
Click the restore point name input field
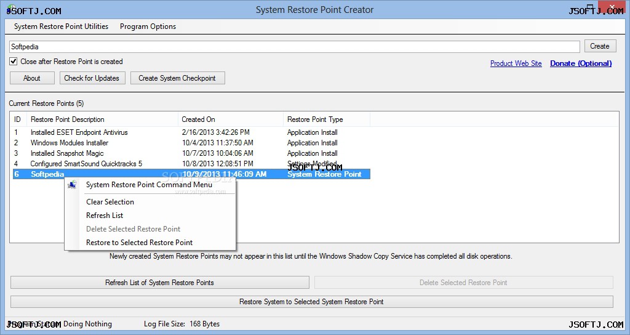[295, 47]
